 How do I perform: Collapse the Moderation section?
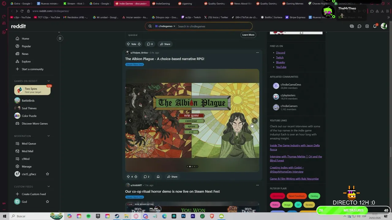(x=48, y=136)
